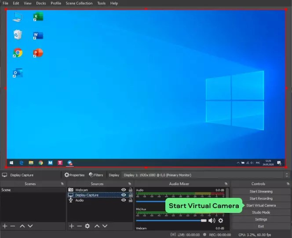Add a new source with the plus icon

(x=72, y=226)
